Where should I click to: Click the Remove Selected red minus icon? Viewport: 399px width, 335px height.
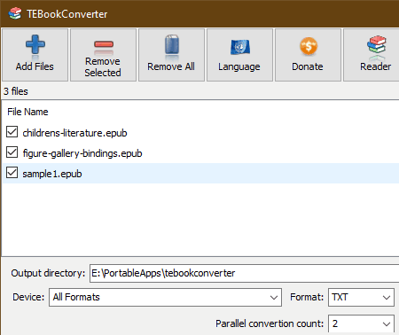(104, 44)
